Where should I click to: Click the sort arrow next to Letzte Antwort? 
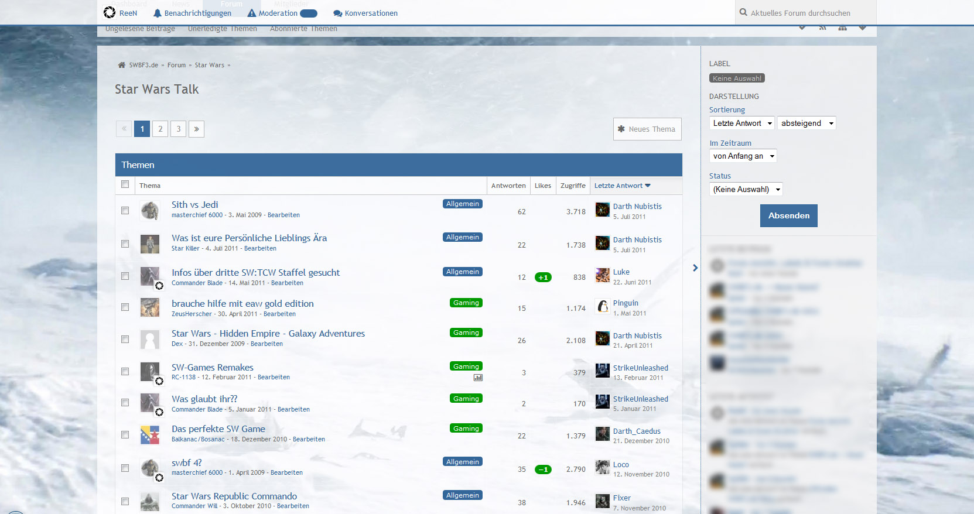click(x=648, y=186)
